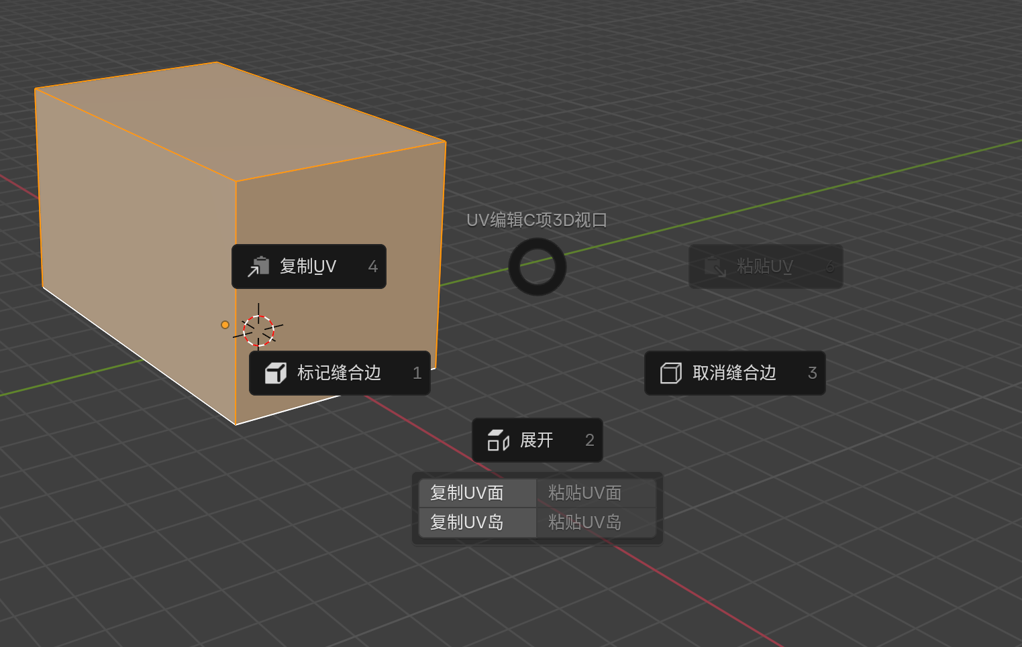This screenshot has height=647, width=1022.
Task: Click the pie menu center ring
Action: tap(537, 267)
